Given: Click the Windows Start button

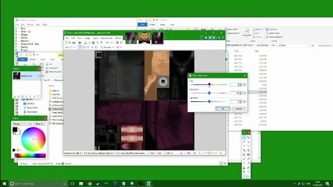Looking at the screenshot, I should [4, 183].
